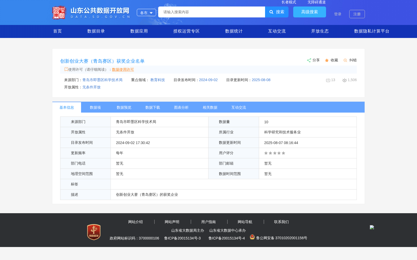Enable 长者模式 elder mode
Screen dimensions: 417x260
click(x=289, y=2)
